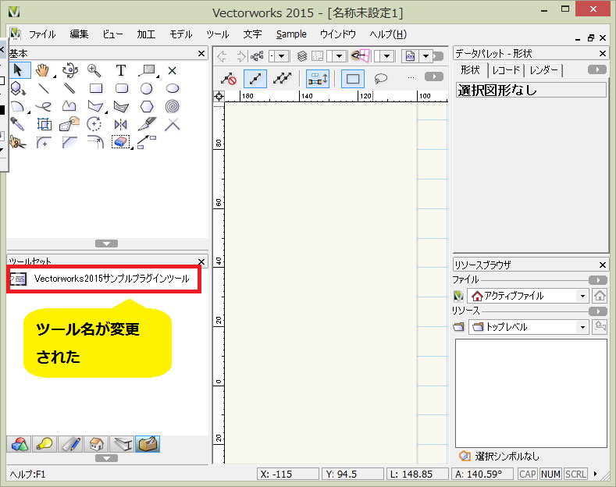
Task: Select the Flyover tool
Action: (70, 70)
